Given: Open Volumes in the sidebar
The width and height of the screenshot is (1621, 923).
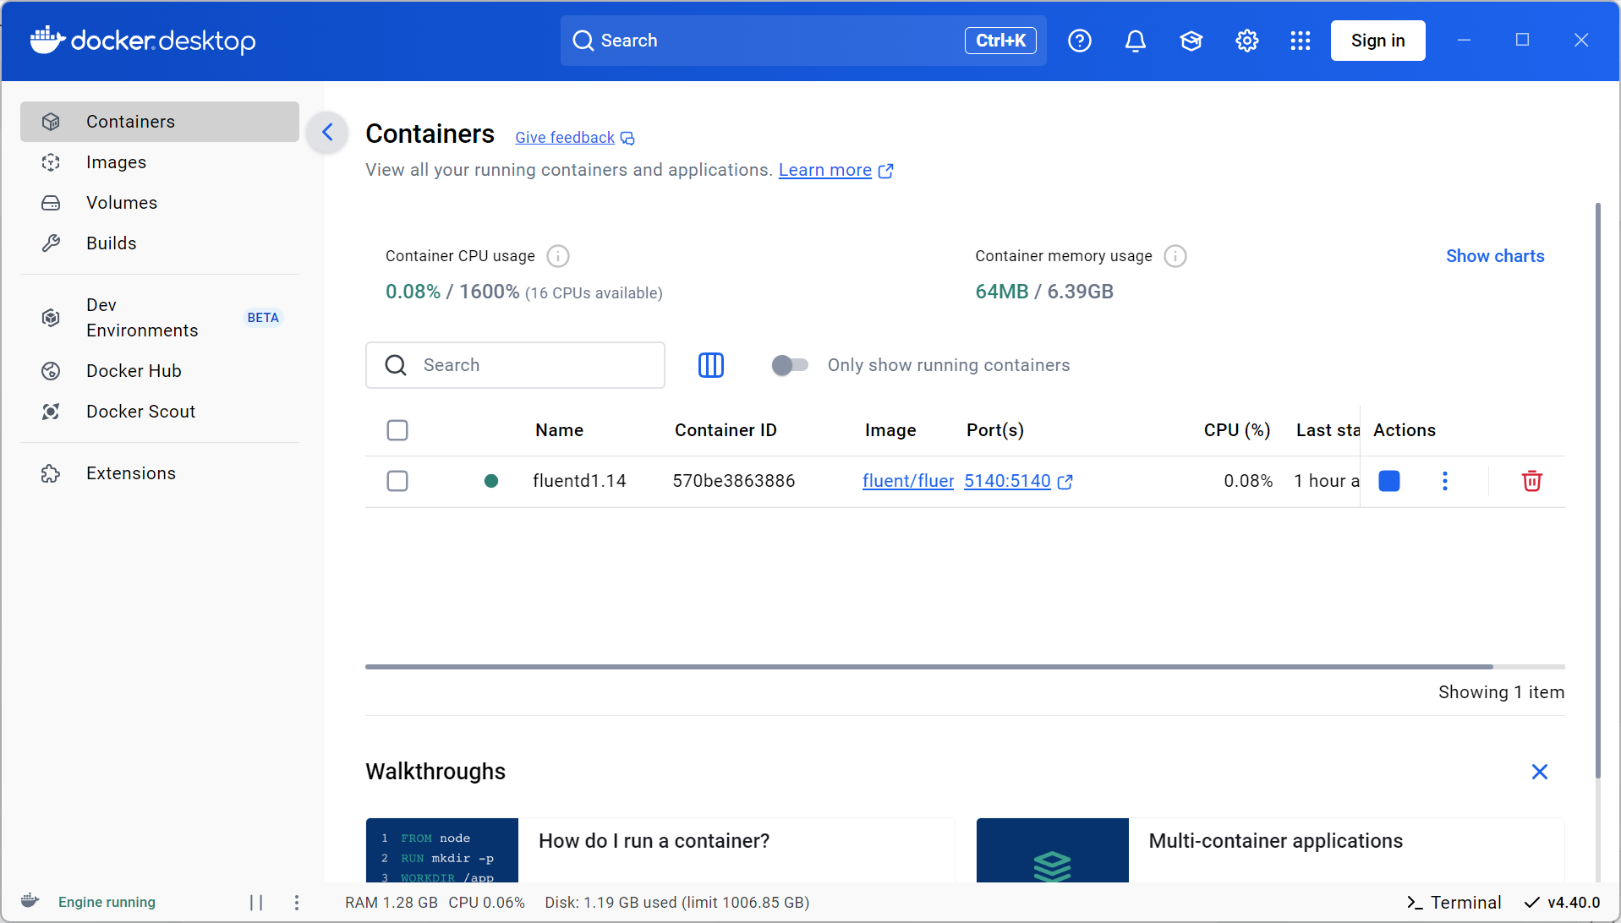Looking at the screenshot, I should pos(160,203).
